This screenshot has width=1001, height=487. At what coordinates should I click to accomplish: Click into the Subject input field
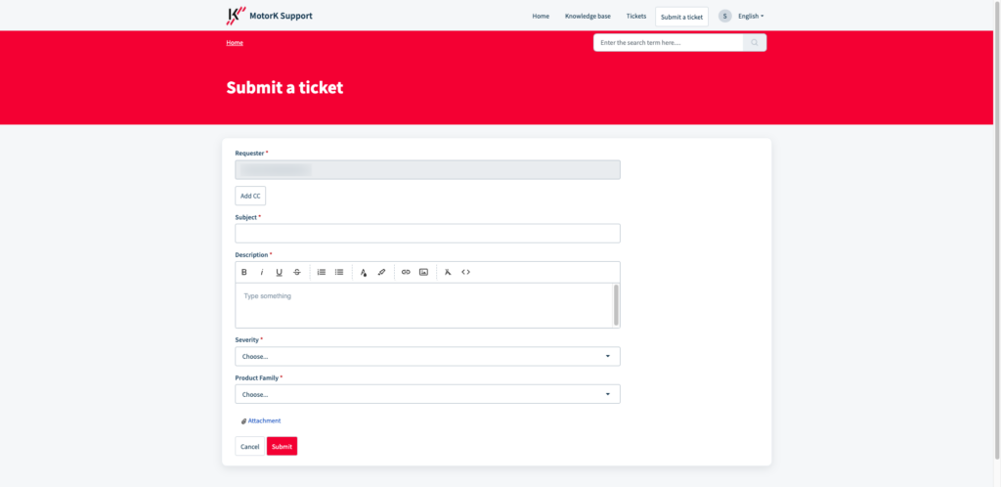(x=428, y=233)
